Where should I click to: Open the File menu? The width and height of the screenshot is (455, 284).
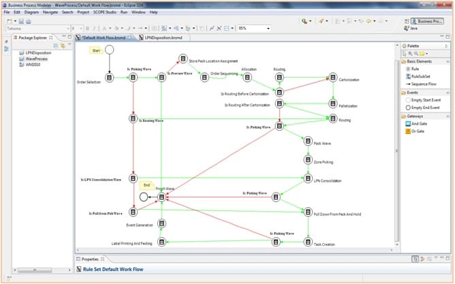[7, 12]
